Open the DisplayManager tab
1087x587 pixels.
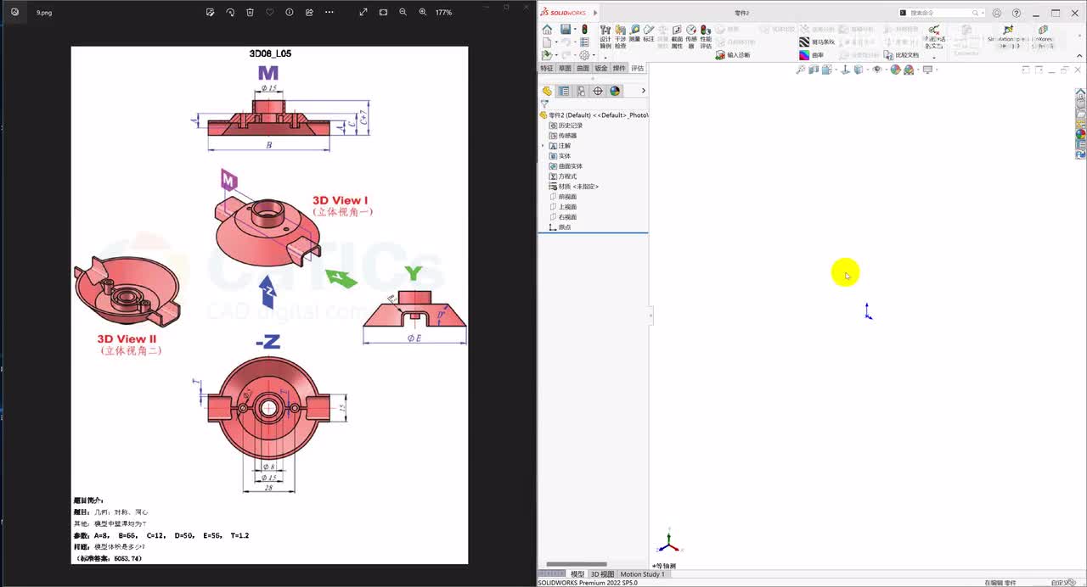pyautogui.click(x=615, y=91)
